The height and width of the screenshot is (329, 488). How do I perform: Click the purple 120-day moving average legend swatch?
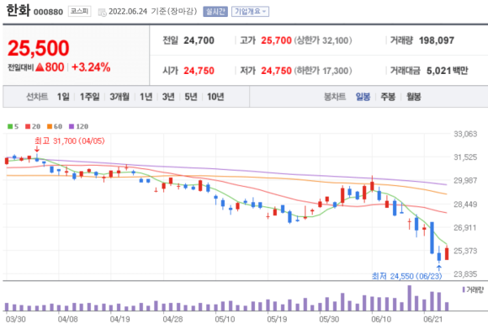pos(72,126)
